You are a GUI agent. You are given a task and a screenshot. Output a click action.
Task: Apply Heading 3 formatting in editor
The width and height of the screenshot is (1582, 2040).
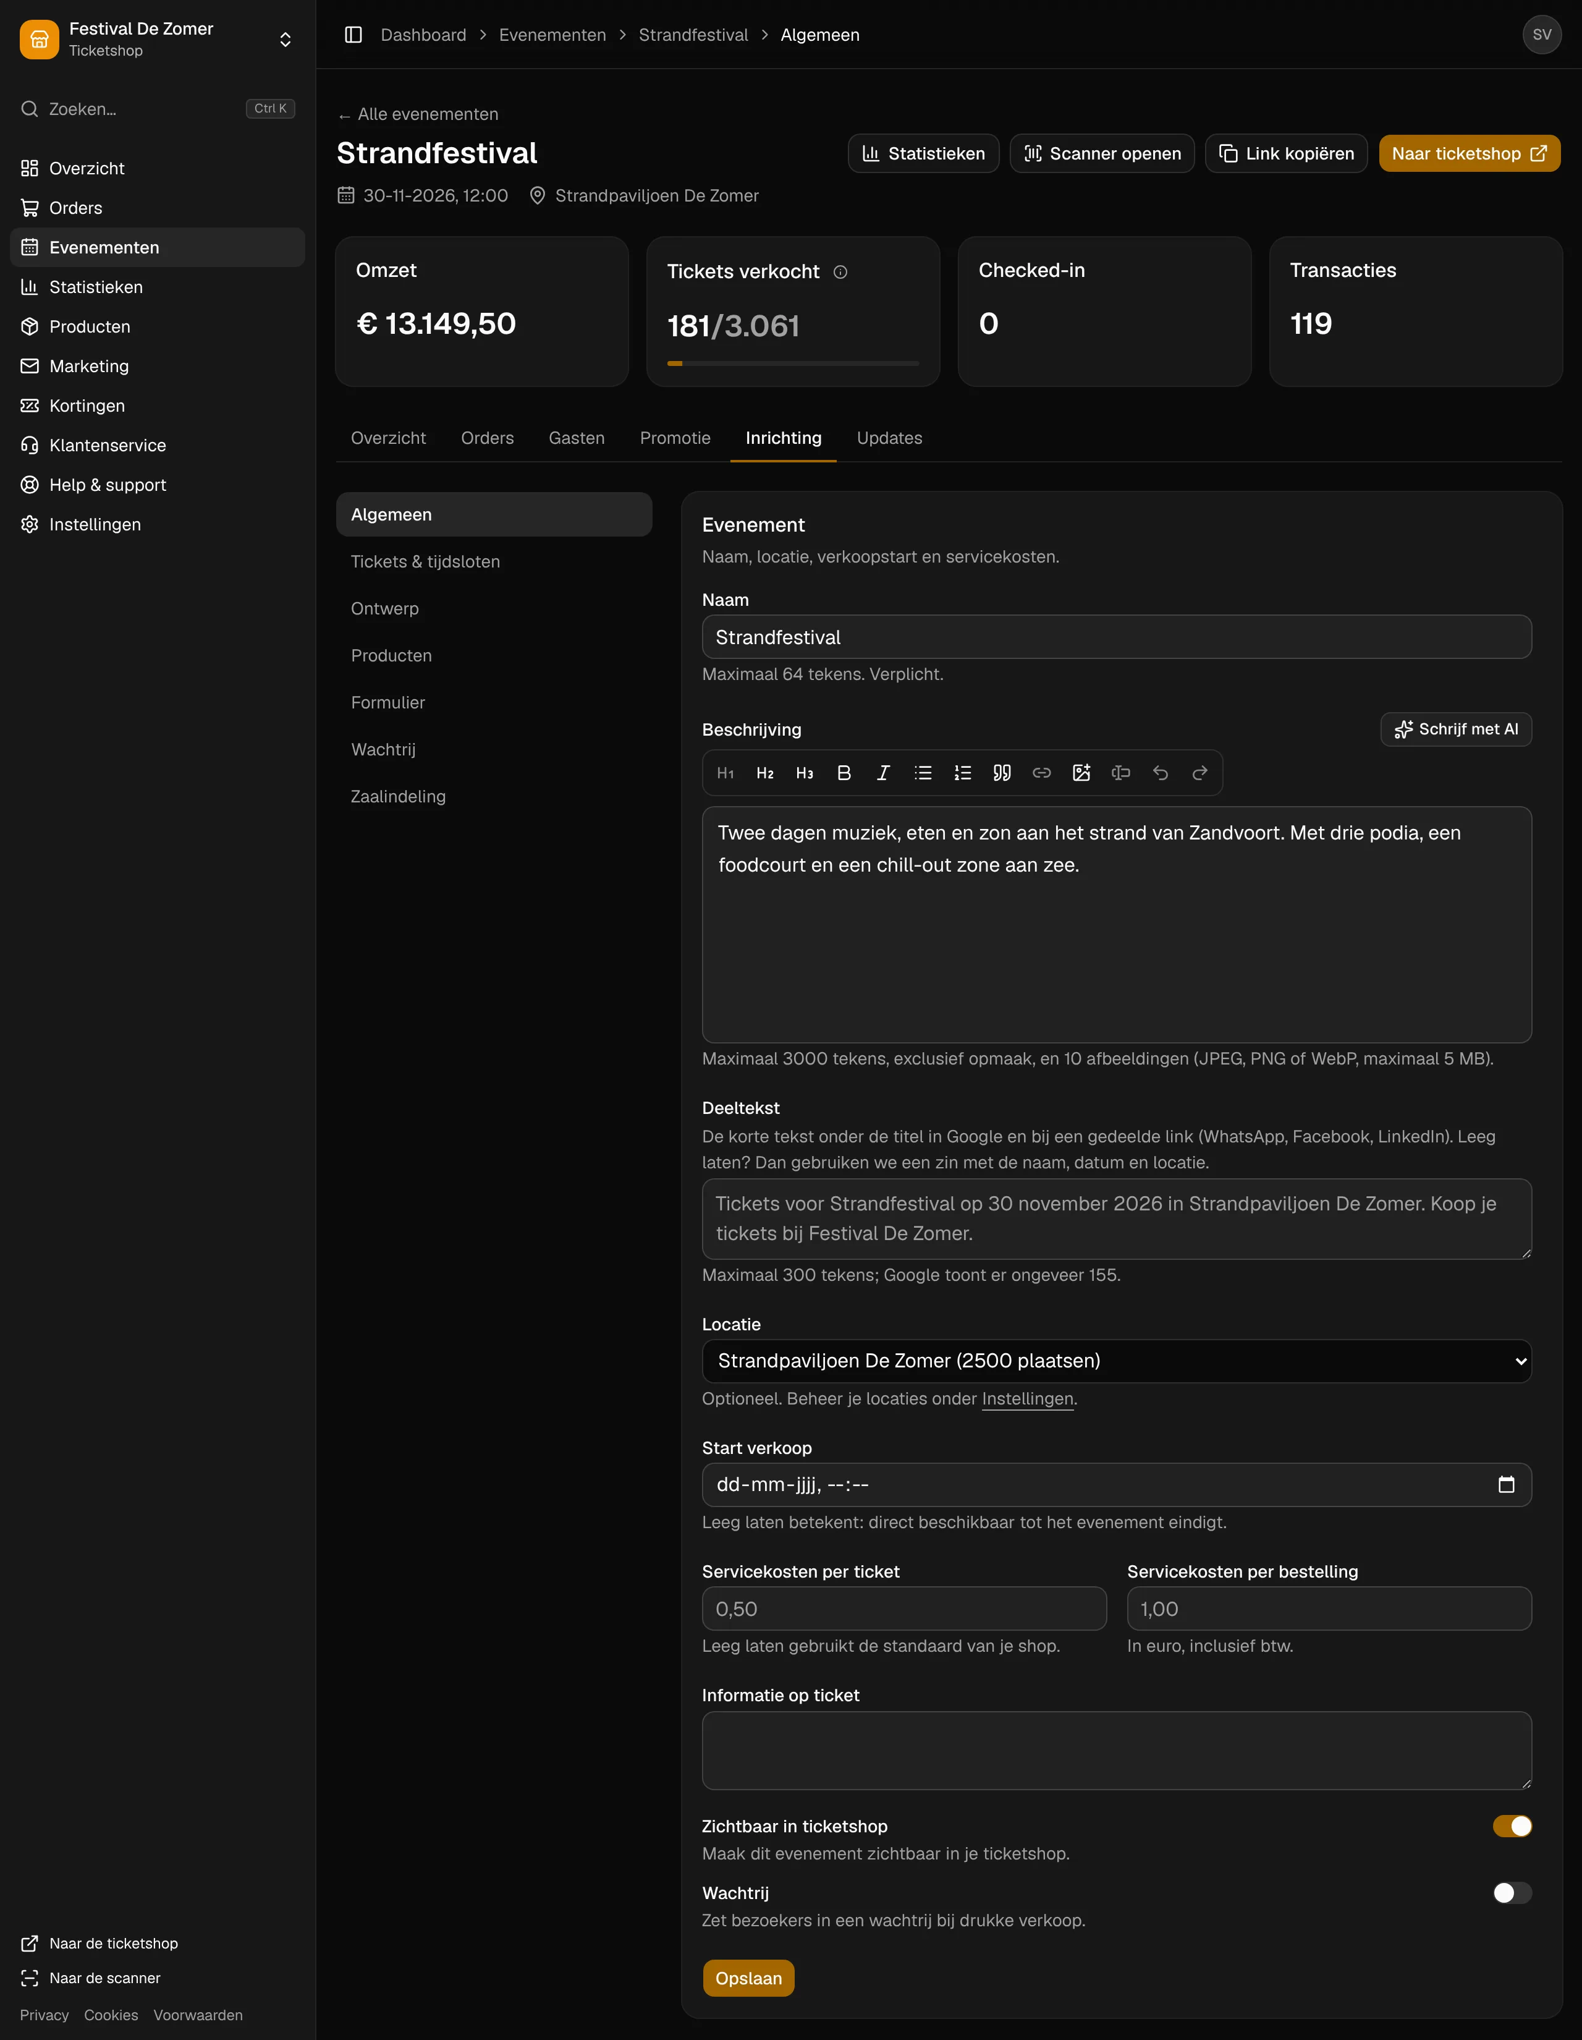pos(804,773)
